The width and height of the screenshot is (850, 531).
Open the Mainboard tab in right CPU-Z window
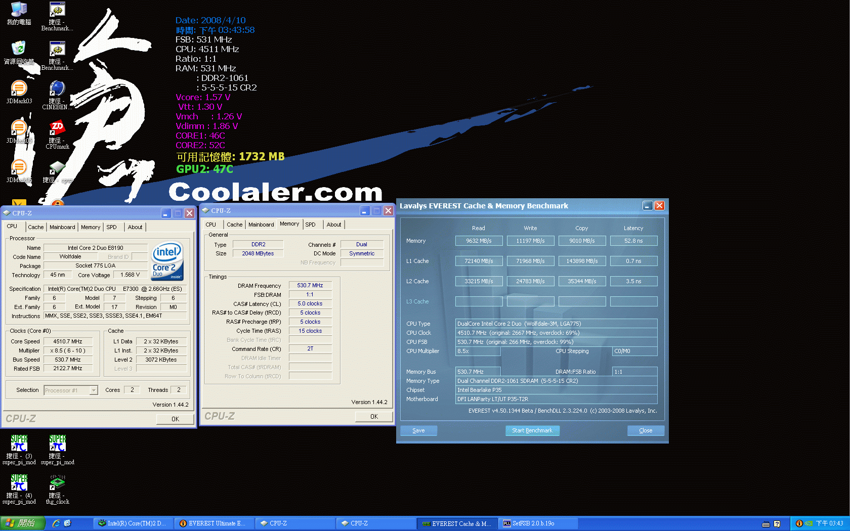click(261, 225)
